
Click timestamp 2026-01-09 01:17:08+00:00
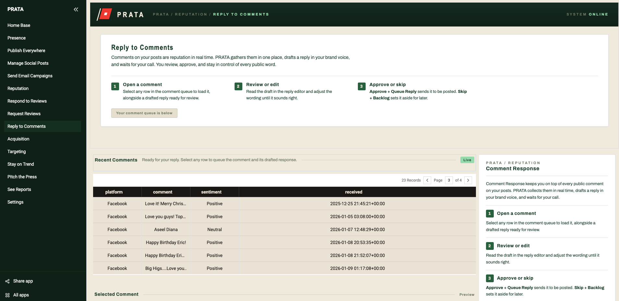358,268
